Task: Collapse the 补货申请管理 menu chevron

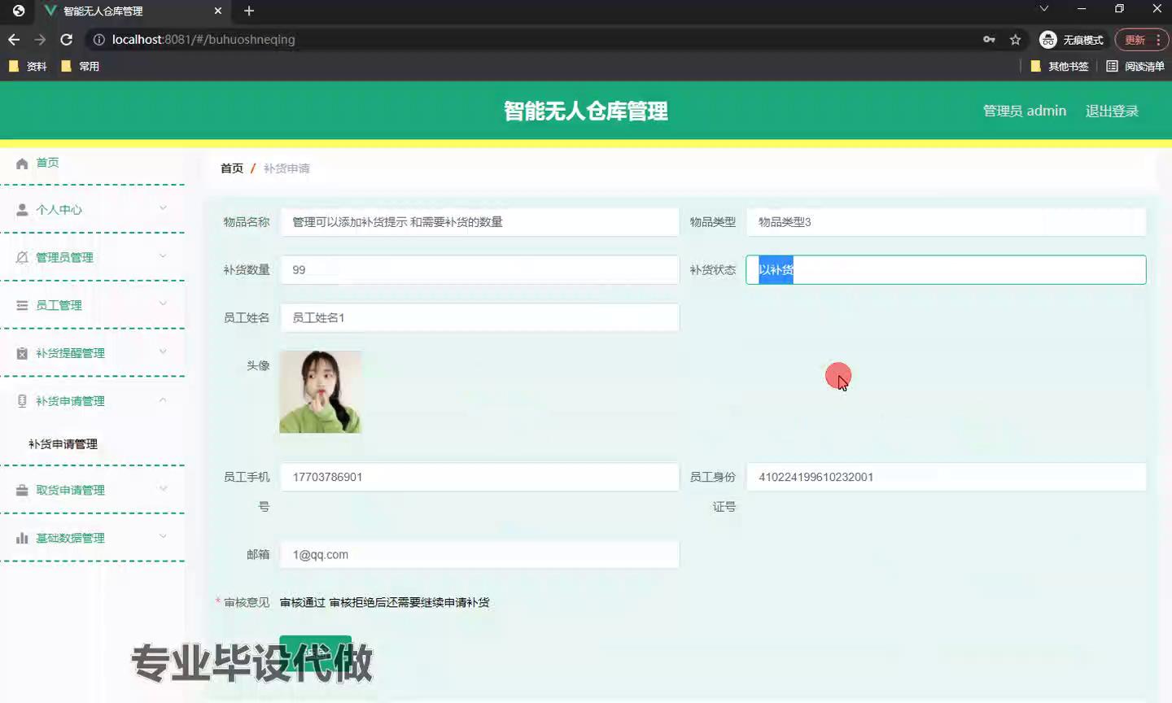Action: click(163, 400)
